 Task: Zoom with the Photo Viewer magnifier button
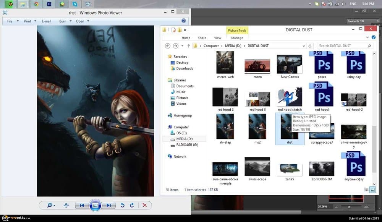click(x=51, y=206)
